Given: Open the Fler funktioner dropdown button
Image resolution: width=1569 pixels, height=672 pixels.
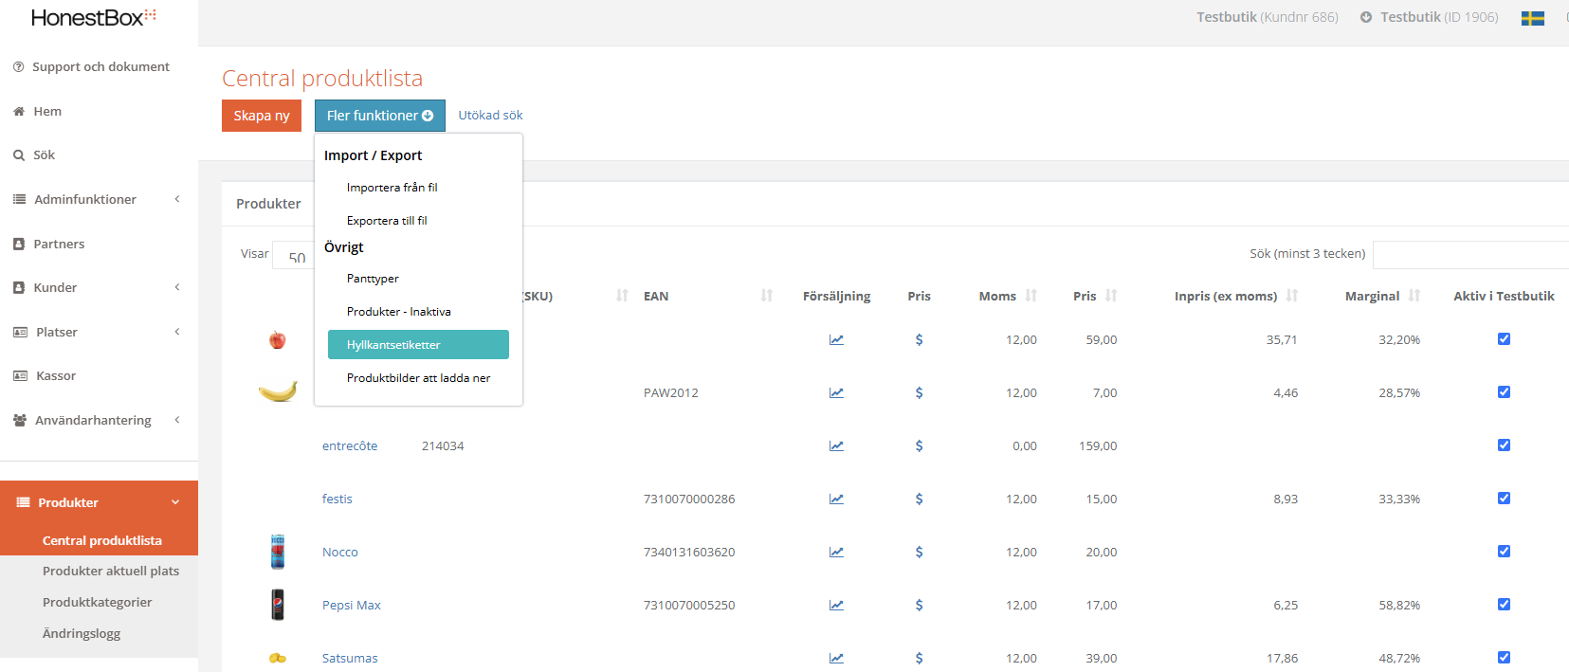Looking at the screenshot, I should (379, 116).
